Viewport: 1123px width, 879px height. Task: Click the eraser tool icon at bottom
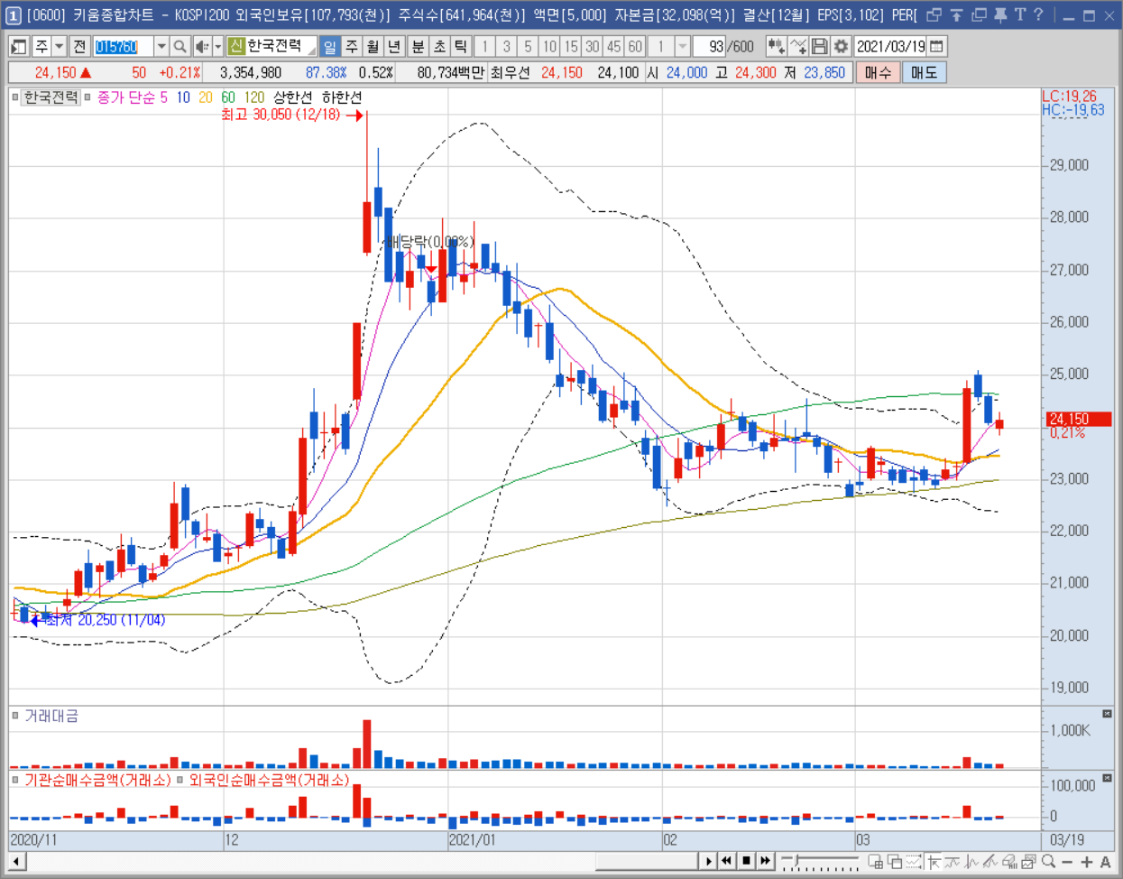point(1009,862)
